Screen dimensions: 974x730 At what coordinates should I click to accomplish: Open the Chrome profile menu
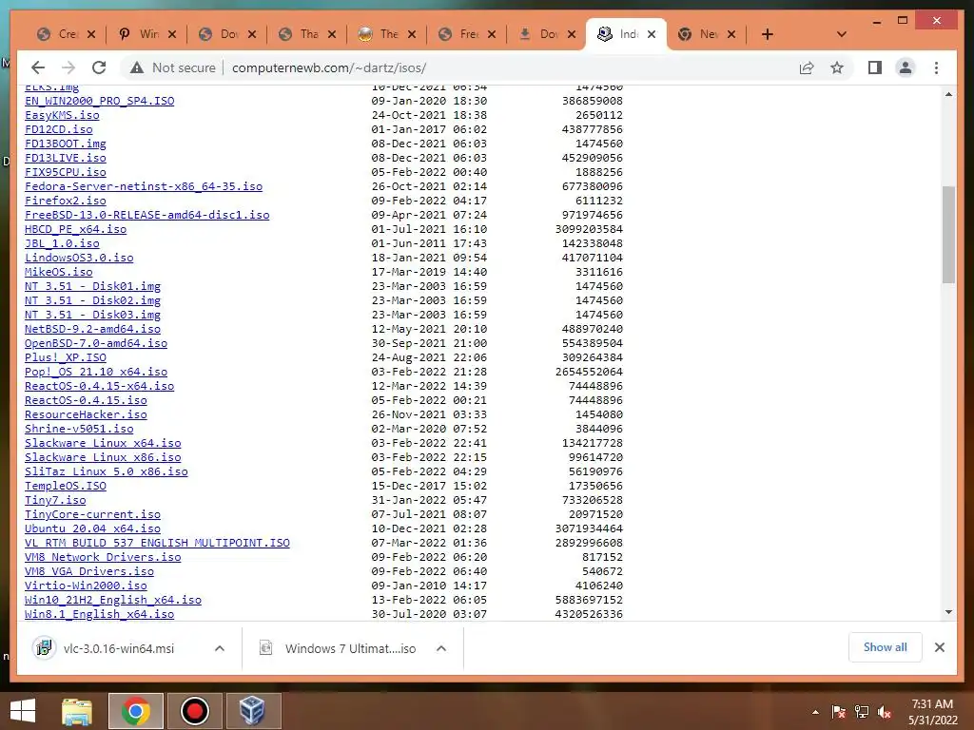(x=906, y=67)
